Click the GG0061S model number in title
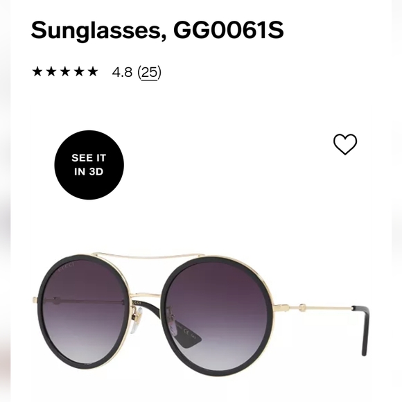The height and width of the screenshot is (402, 402). tap(229, 30)
